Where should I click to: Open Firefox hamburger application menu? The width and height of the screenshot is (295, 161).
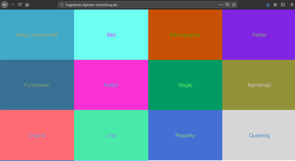click(x=291, y=5)
